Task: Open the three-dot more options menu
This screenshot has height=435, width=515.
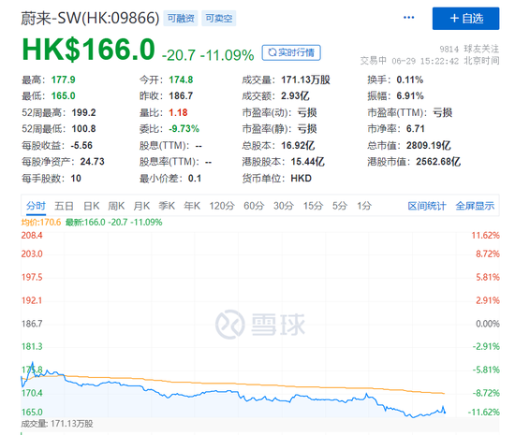Action: point(408,18)
